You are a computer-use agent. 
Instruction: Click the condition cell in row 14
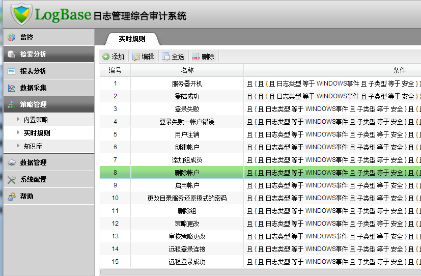[x=332, y=249]
